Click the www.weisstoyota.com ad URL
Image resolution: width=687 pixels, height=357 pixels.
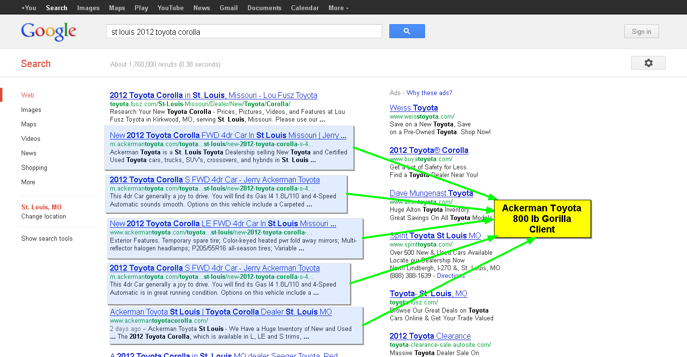pyautogui.click(x=422, y=116)
